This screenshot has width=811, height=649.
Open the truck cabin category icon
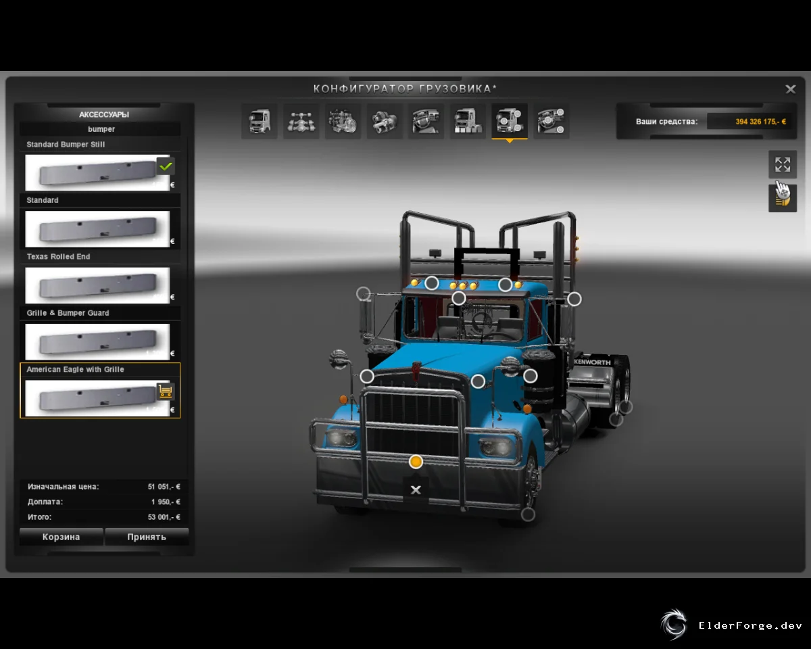click(x=260, y=122)
